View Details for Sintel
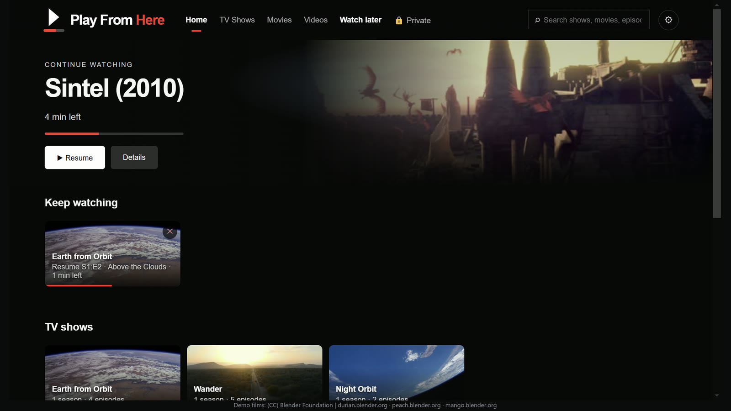 point(134,158)
